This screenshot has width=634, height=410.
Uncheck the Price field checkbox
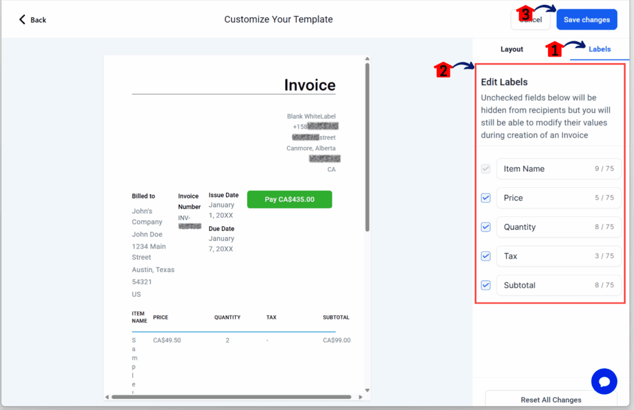pyautogui.click(x=485, y=198)
